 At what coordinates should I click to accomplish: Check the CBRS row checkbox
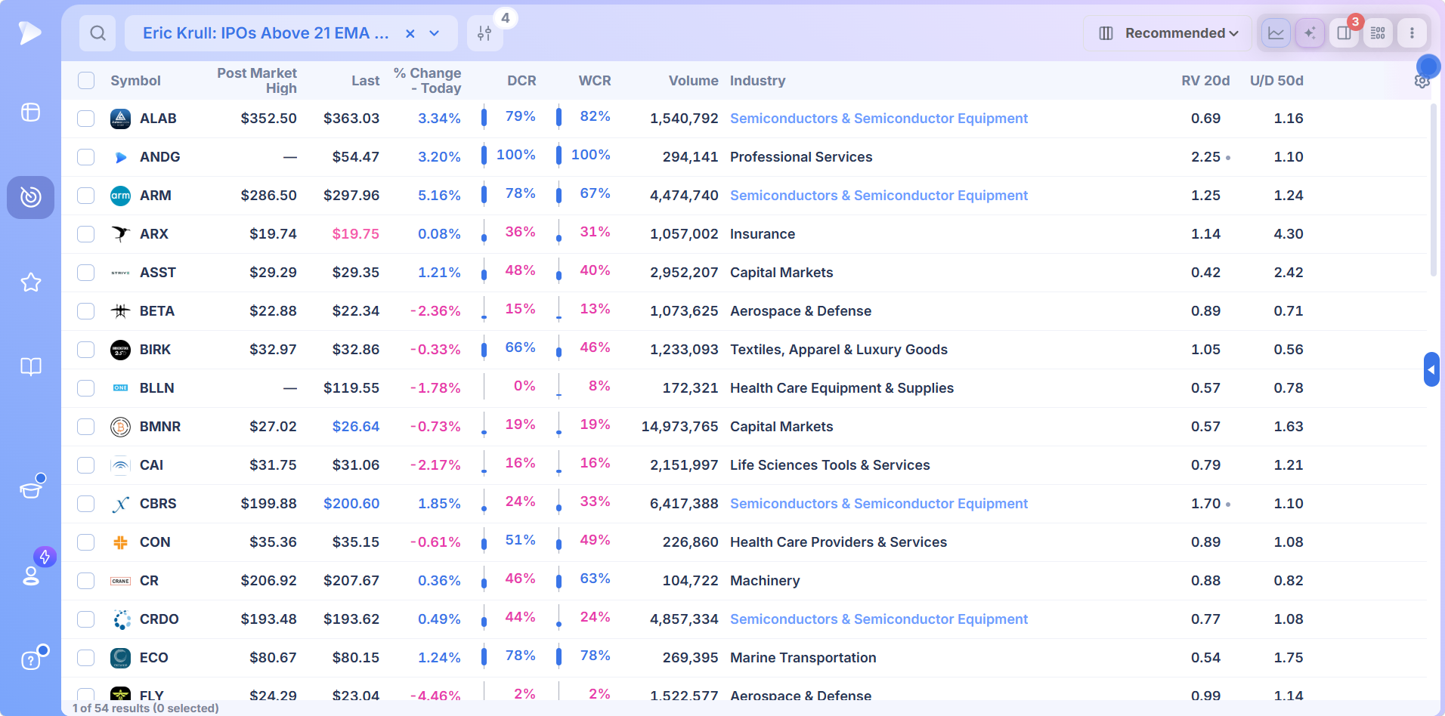coord(86,504)
